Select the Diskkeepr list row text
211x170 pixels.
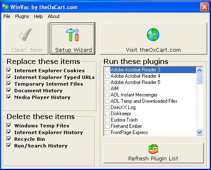coord(121,114)
